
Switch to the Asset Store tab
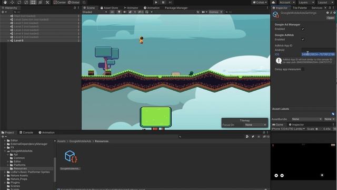pos(109,8)
